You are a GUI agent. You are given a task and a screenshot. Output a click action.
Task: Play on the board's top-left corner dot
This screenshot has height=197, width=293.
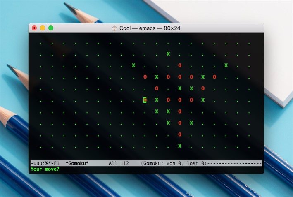pyautogui.click(x=41, y=44)
